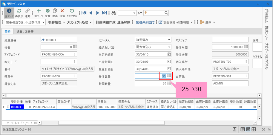
Task: Go to previous record toolbar arrow
Action: click(91, 13)
